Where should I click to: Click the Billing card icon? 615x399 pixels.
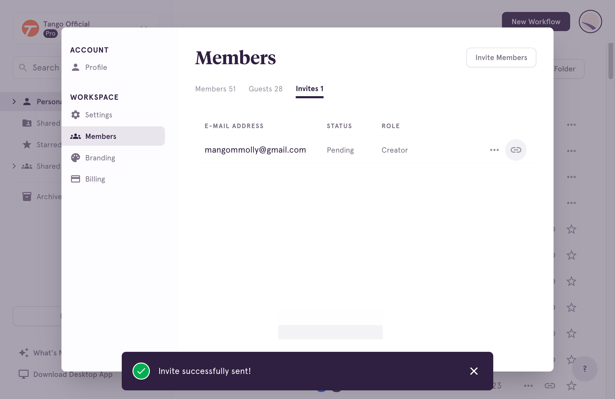coord(75,179)
